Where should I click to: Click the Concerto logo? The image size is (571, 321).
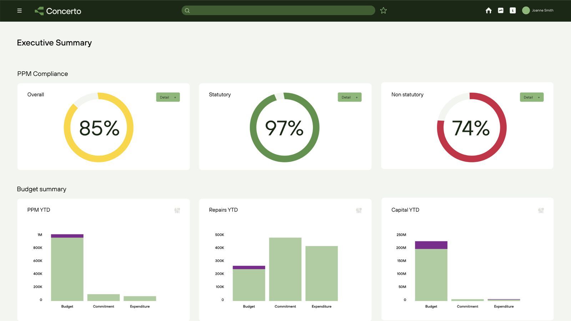58,10
